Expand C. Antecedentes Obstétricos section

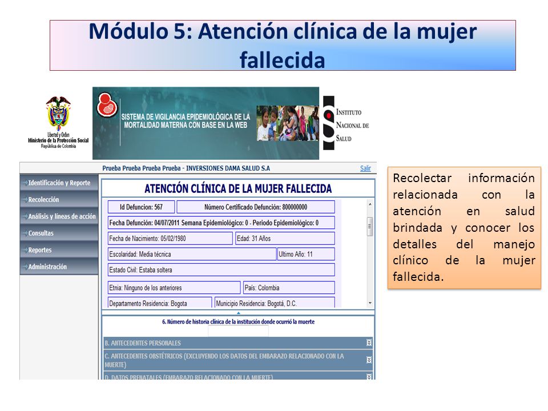238,360
